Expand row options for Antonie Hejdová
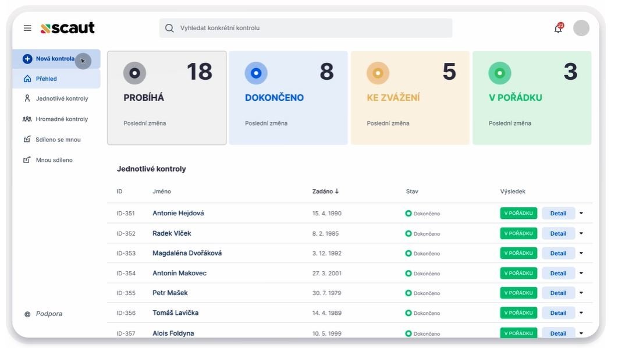Screen dimensions: 618x348 581,214
